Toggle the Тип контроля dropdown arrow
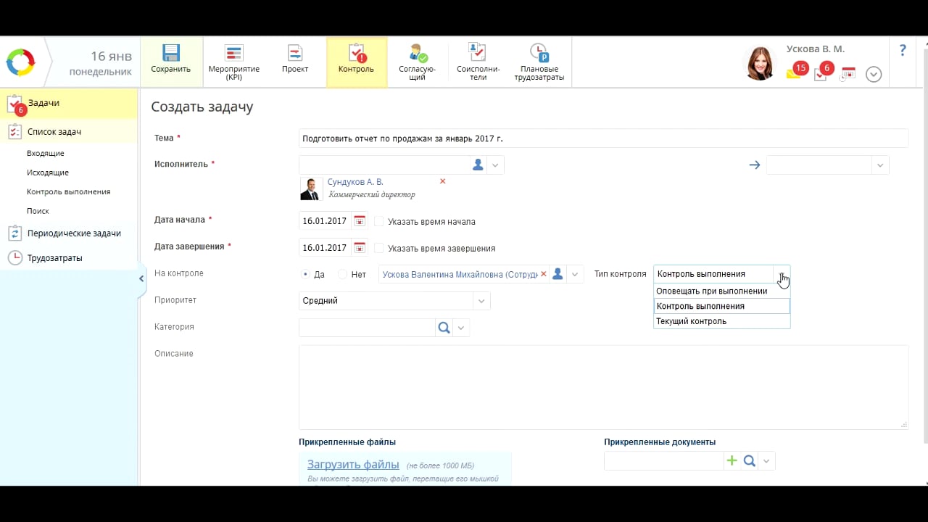This screenshot has height=522, width=928. pyautogui.click(x=782, y=274)
